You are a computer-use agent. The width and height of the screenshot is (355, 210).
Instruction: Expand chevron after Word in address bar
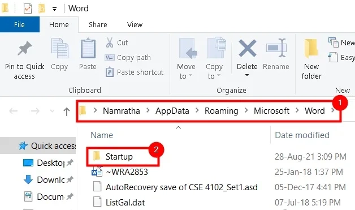tap(332, 110)
